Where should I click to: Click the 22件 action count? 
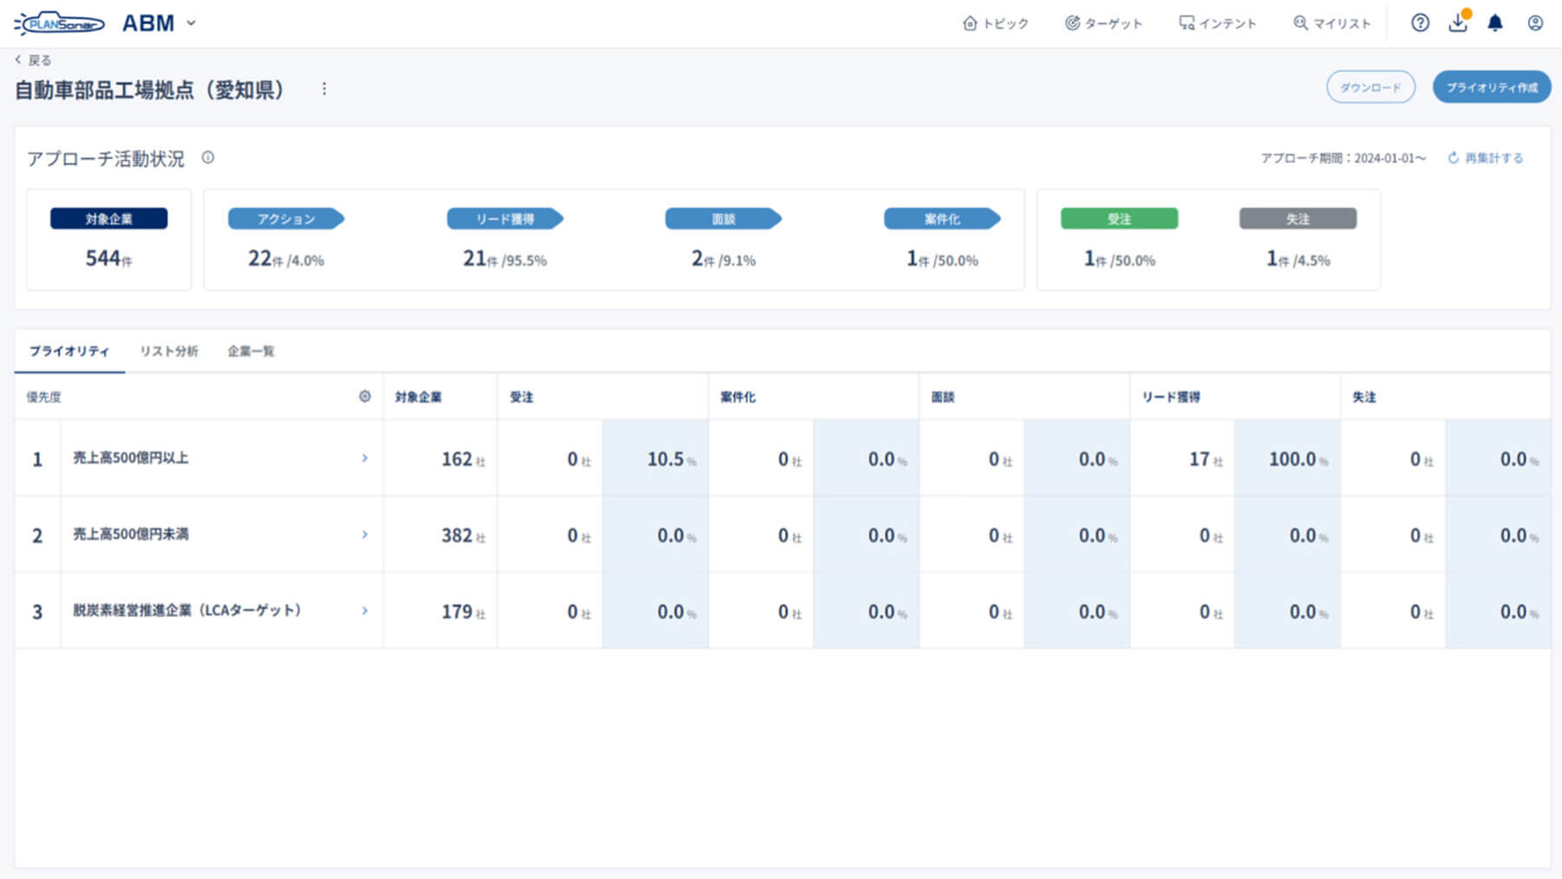[266, 259]
